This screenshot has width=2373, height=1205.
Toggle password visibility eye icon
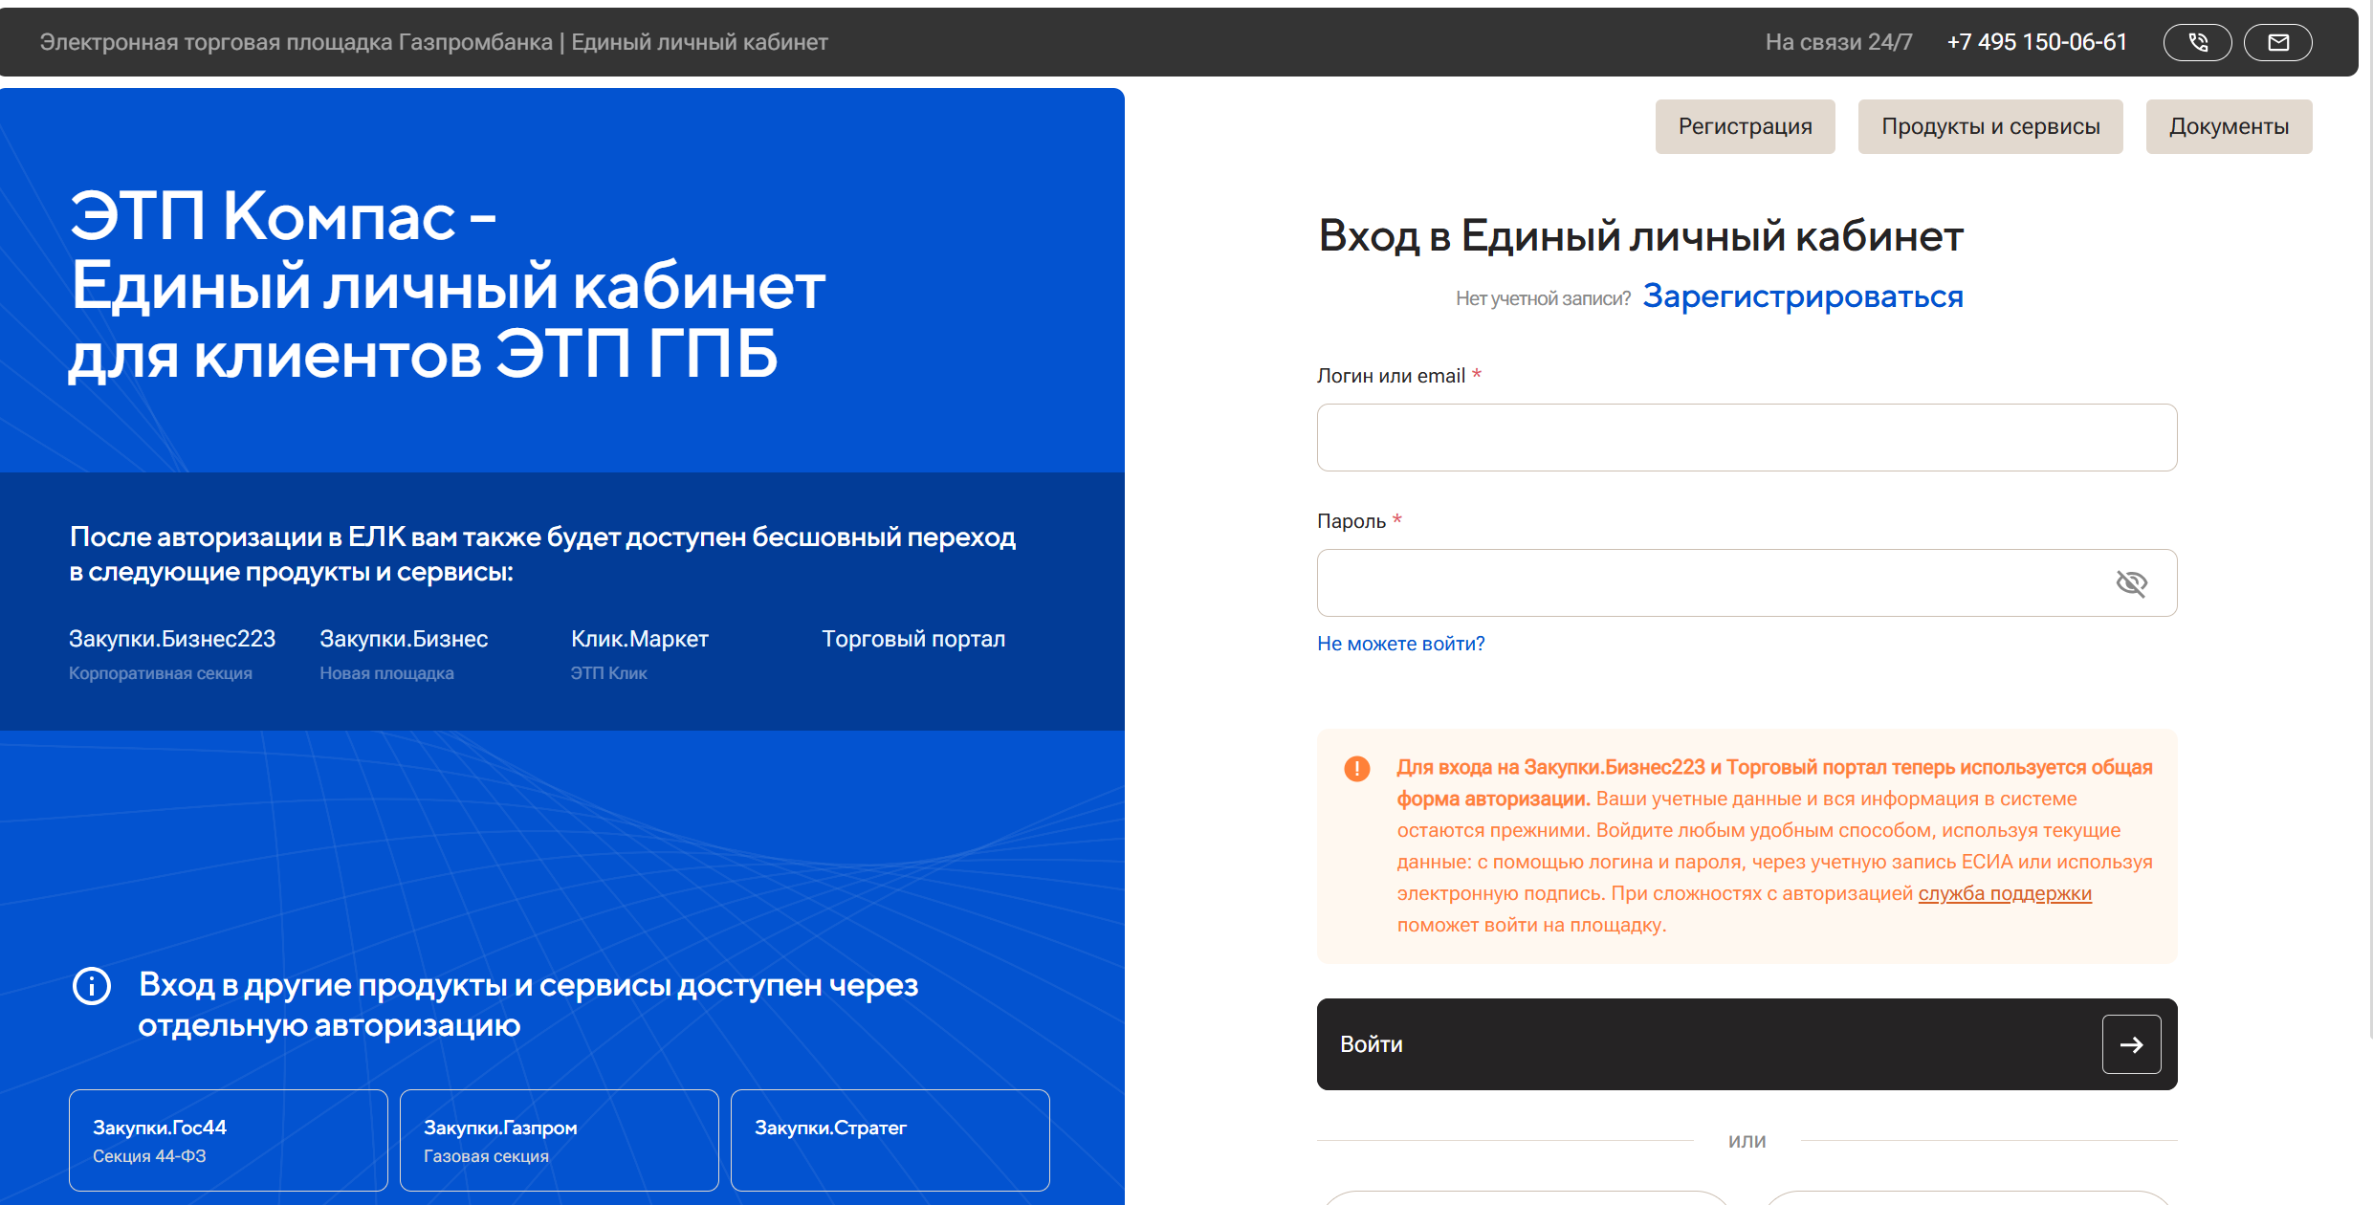2131,582
